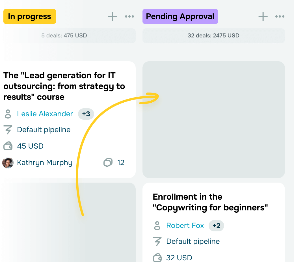Add a deal in Pending Approval column
Image resolution: width=294 pixels, height=262 pixels.
[x=263, y=16]
